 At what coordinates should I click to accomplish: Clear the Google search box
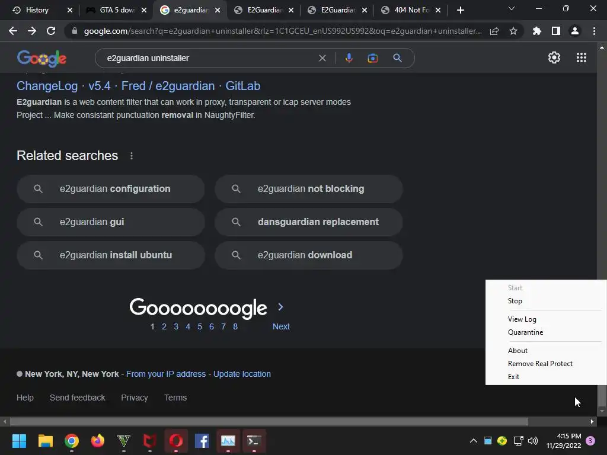322,58
